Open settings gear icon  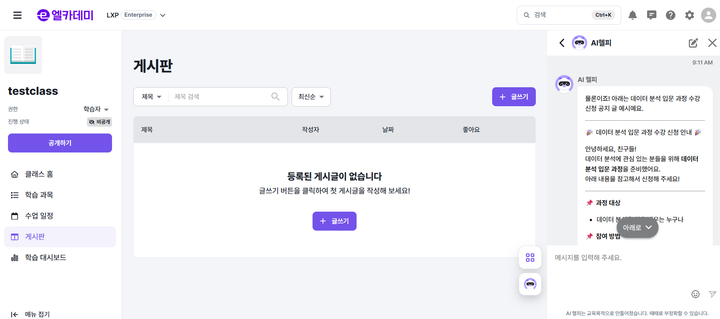(x=689, y=15)
